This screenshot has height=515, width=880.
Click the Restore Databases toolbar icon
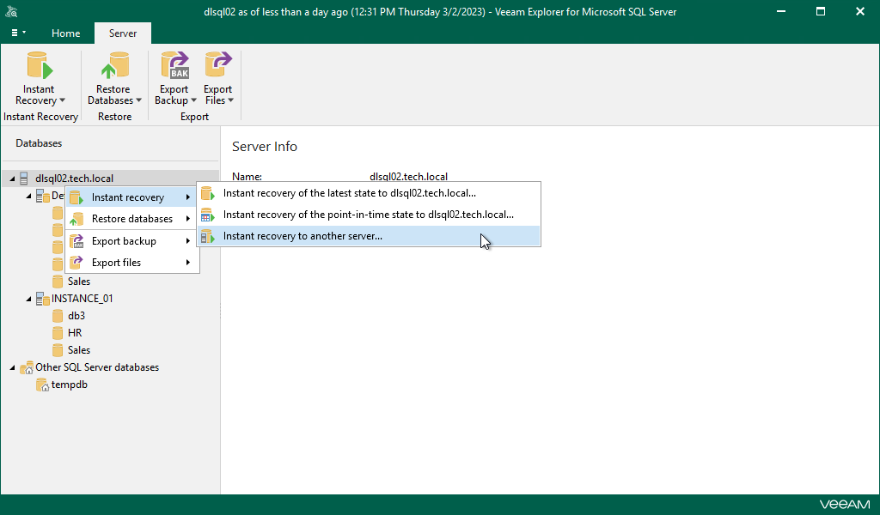(113, 69)
